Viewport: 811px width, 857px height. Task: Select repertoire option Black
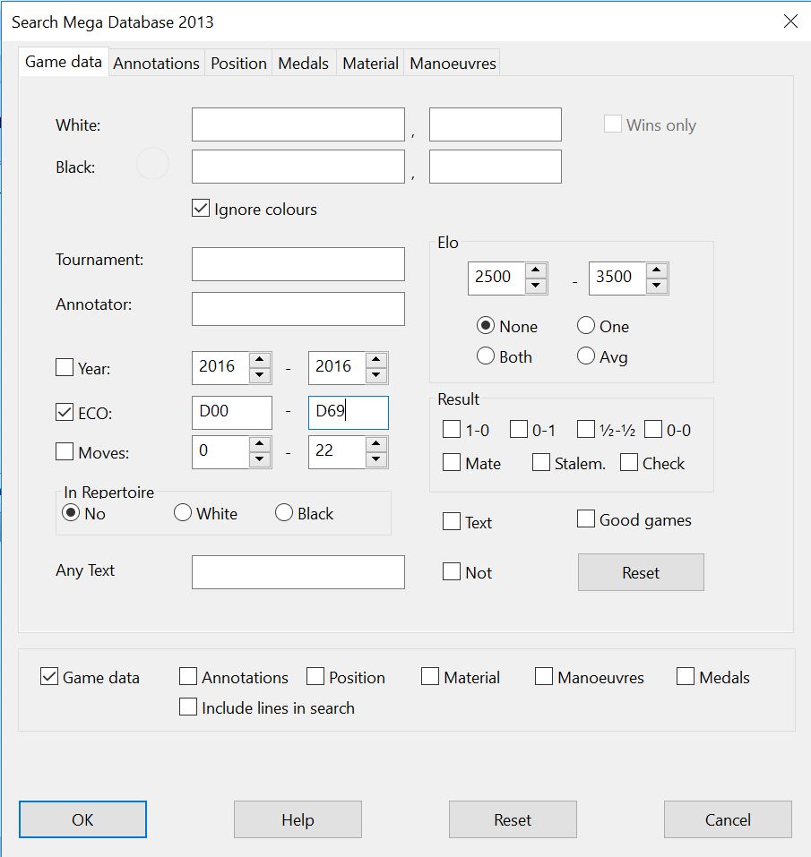pyautogui.click(x=284, y=512)
